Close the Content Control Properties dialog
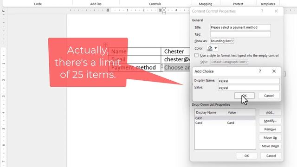 click(x=276, y=11)
